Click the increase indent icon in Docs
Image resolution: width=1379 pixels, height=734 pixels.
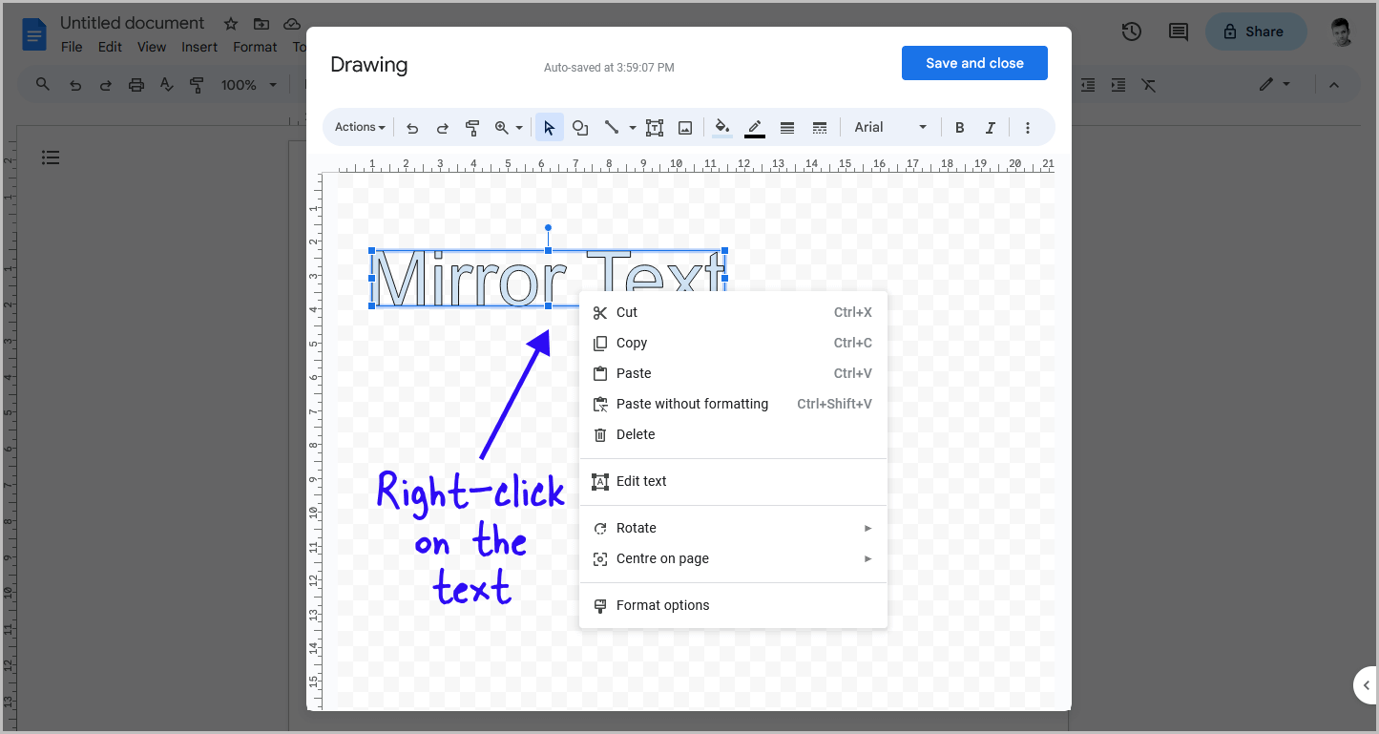(x=1118, y=85)
